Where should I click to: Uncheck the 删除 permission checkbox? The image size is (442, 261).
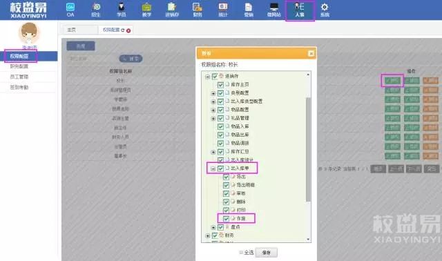click(x=226, y=202)
